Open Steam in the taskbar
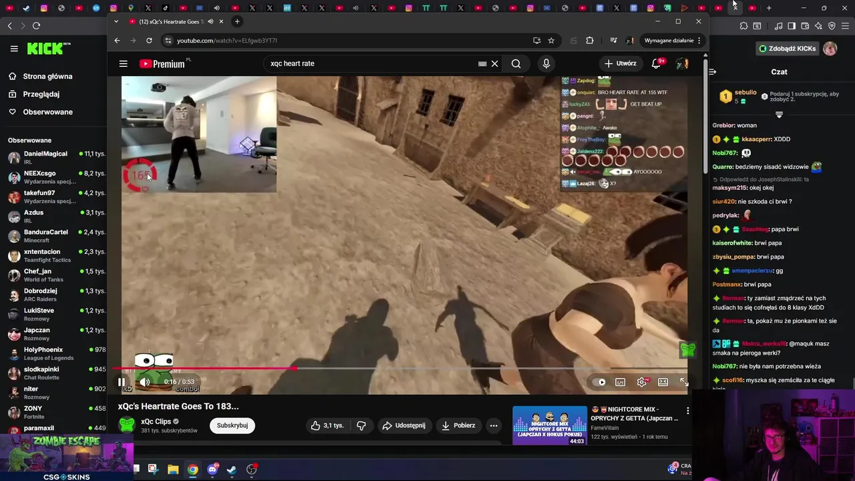 coord(232,469)
